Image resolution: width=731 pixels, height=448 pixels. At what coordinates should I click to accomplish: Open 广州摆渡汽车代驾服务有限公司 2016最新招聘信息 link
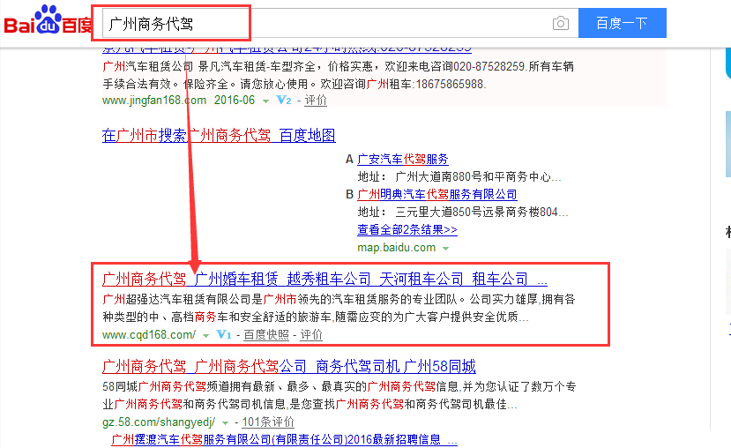(x=285, y=439)
